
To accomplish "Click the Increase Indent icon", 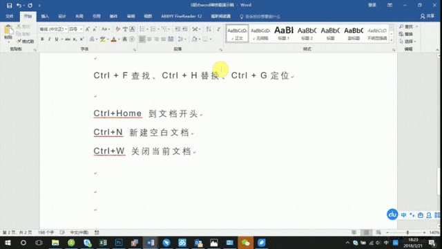I will click(x=185, y=29).
